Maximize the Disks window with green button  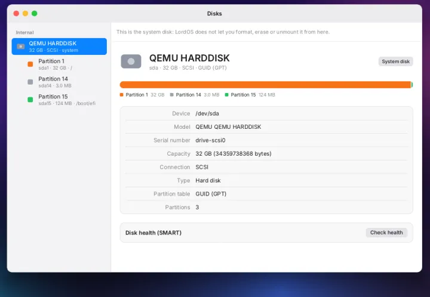tap(34, 13)
